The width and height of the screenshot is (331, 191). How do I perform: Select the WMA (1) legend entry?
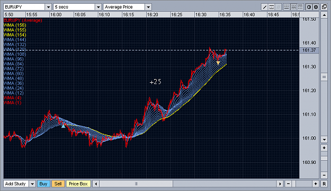pyautogui.click(x=13, y=103)
